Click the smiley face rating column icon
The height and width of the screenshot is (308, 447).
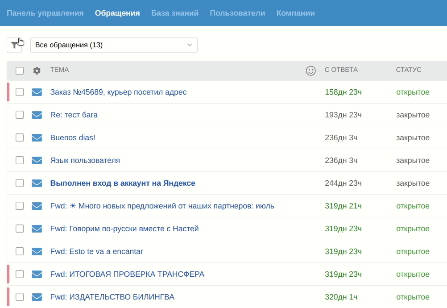(x=311, y=71)
